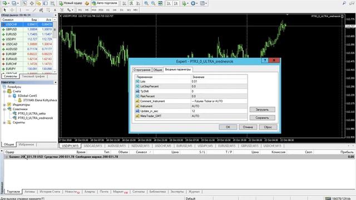Image resolution: width=356 pixels, height=200 pixels.
Task: Switch timeframe to W1
Action: coord(128,10)
